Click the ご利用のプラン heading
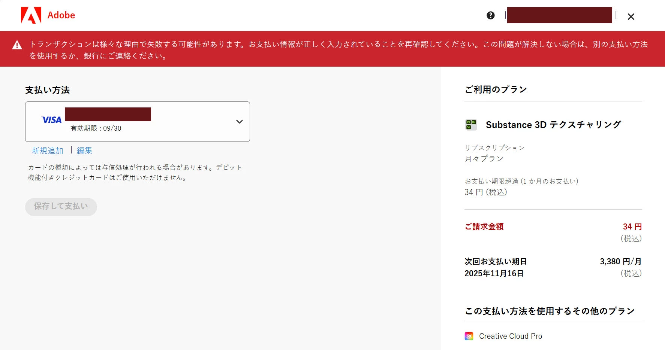 (496, 89)
